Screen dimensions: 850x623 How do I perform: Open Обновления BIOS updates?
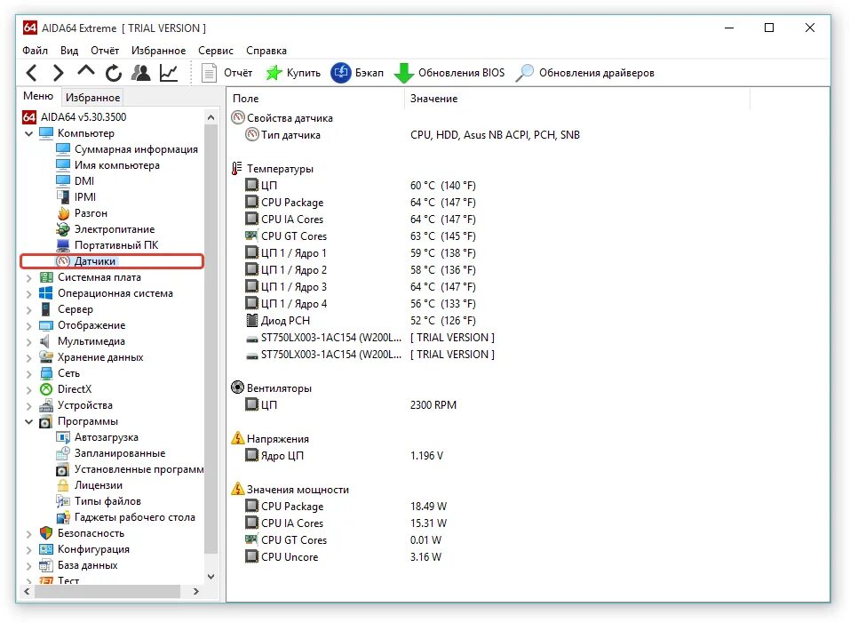(449, 73)
